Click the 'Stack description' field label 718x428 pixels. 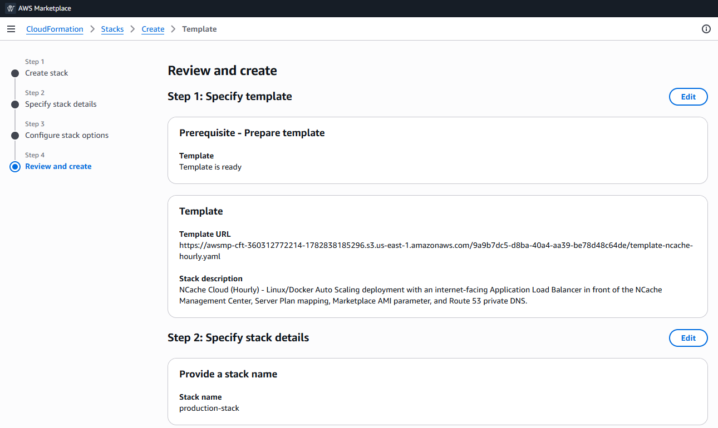pyautogui.click(x=211, y=278)
